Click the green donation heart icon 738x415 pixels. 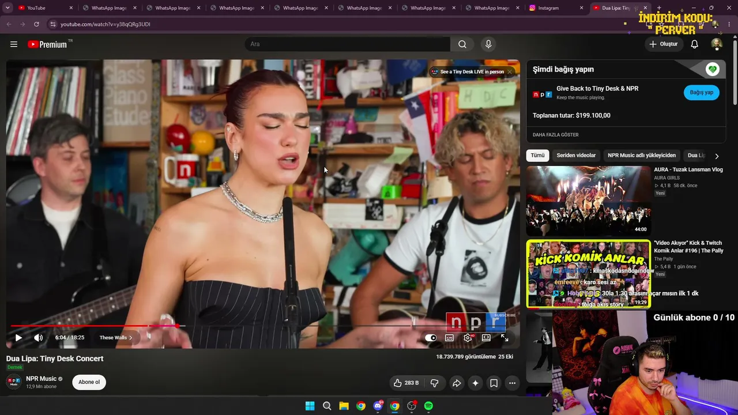click(713, 70)
